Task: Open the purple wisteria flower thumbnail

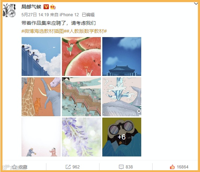Action: pyautogui.click(x=81, y=137)
